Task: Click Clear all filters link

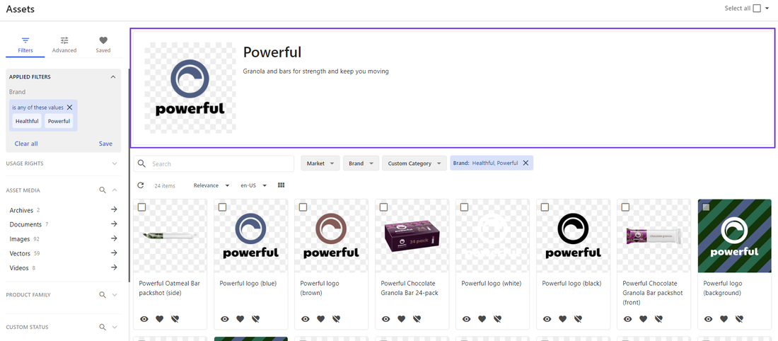Action: point(26,144)
